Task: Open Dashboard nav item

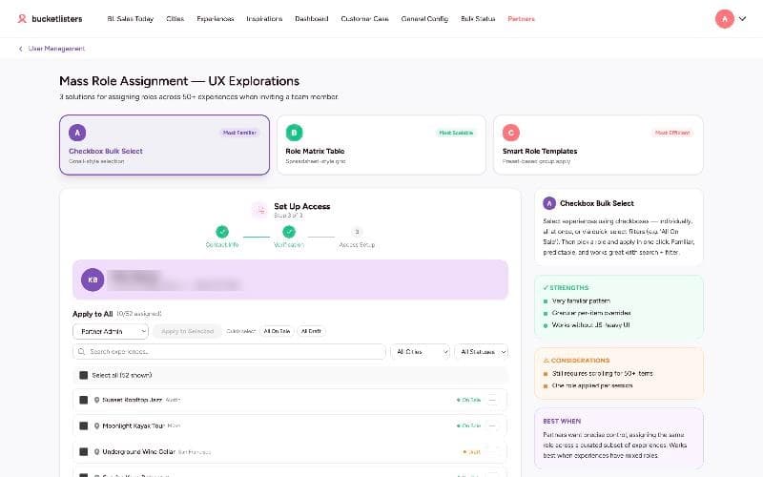Action: [x=312, y=18]
